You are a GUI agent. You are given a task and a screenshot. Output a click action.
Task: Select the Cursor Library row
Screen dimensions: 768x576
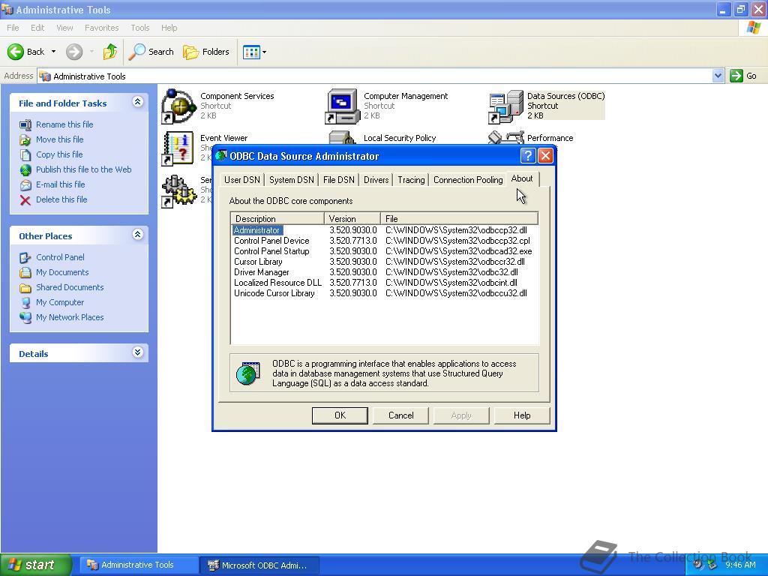tap(385, 262)
